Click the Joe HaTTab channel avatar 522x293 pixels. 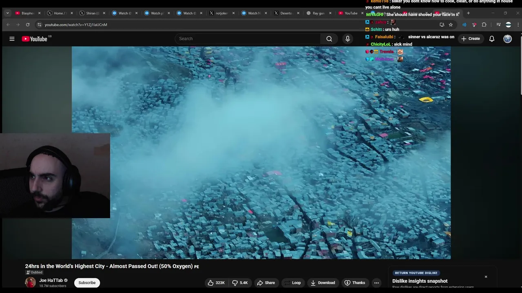tap(31, 282)
